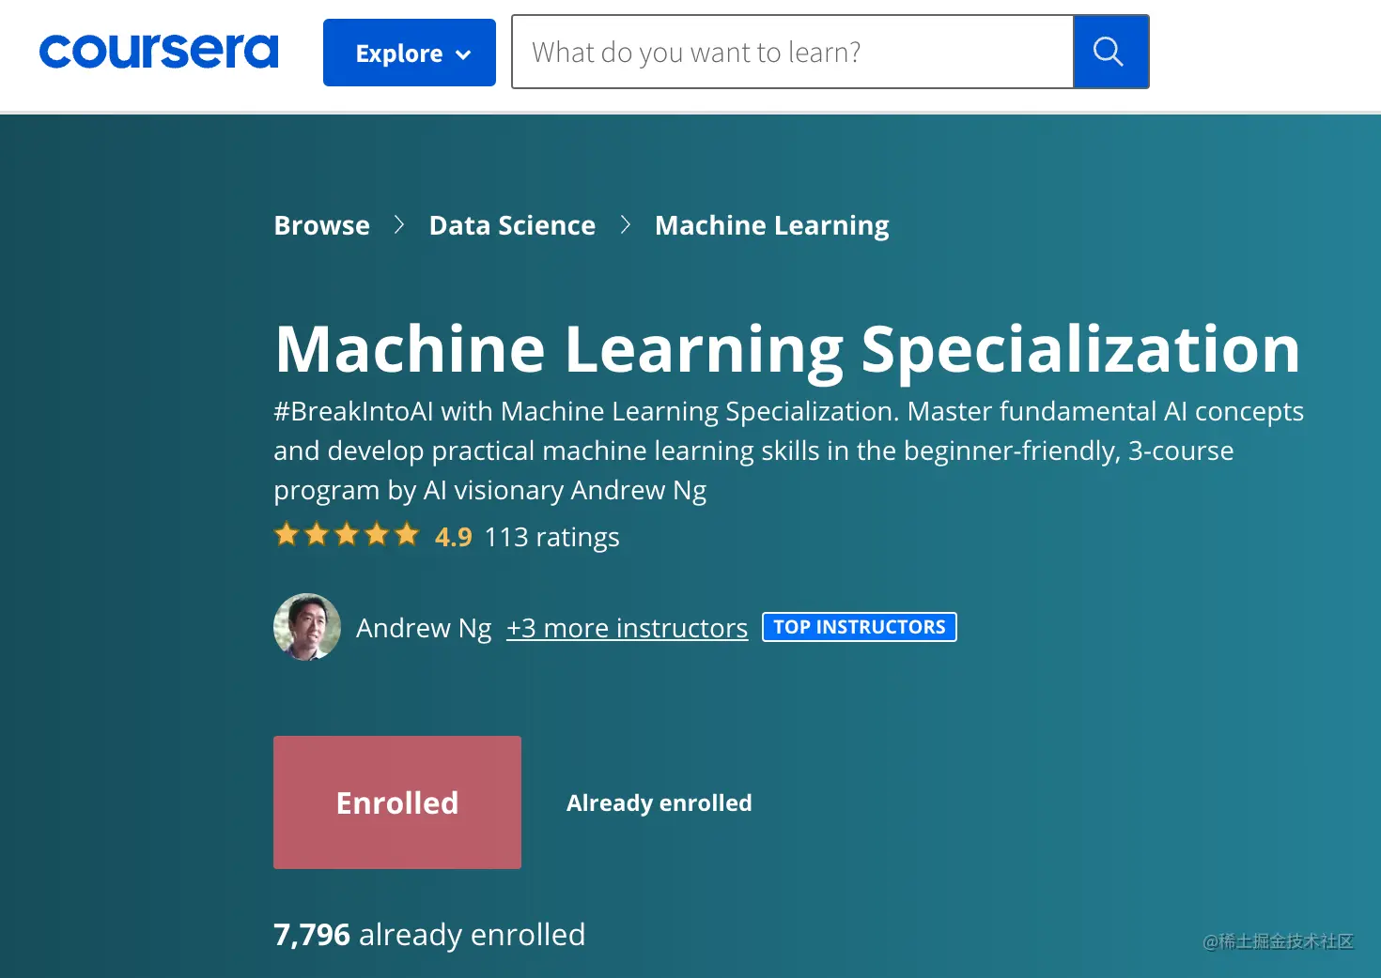1381x978 pixels.
Task: Click the 113 ratings text
Action: [552, 537]
